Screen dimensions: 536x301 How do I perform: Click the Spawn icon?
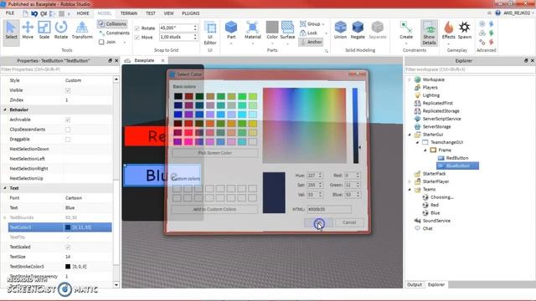click(x=465, y=30)
